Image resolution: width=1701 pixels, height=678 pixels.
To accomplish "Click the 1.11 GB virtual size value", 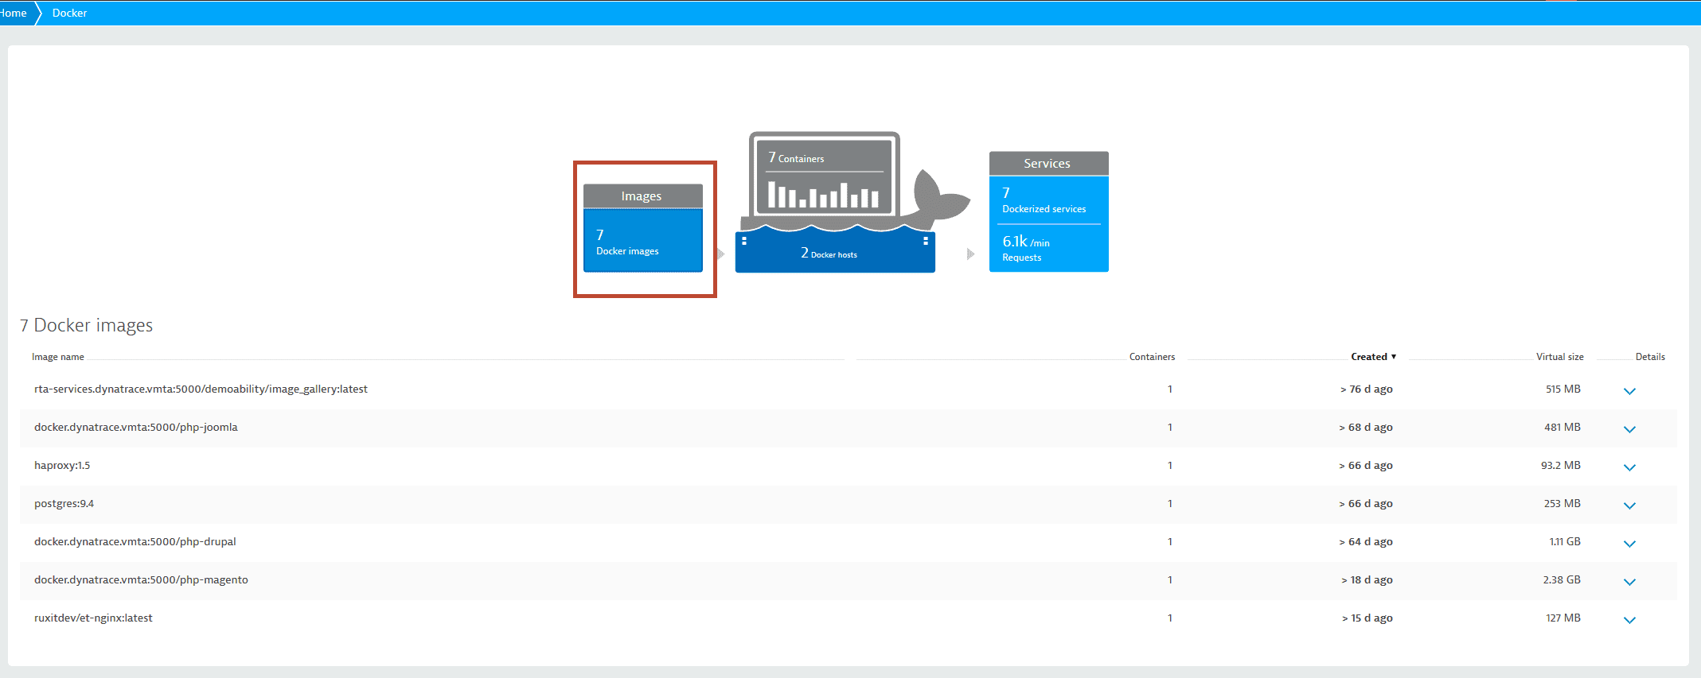I will pyautogui.click(x=1565, y=541).
